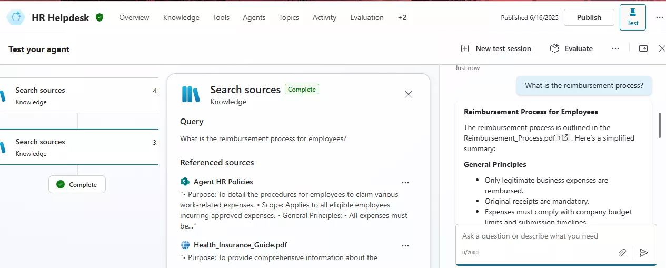
Task: Open more options for Health_Insurance_Guide.pdf
Action: [405, 245]
